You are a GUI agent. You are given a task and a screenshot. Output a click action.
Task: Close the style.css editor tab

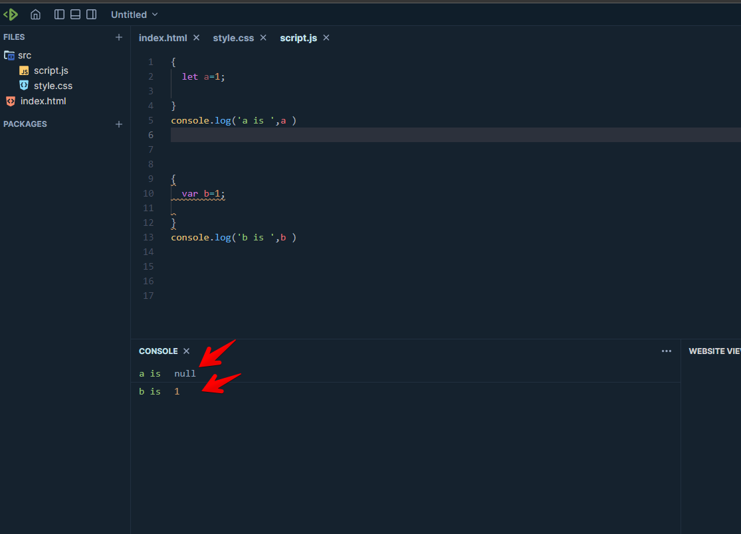click(263, 38)
